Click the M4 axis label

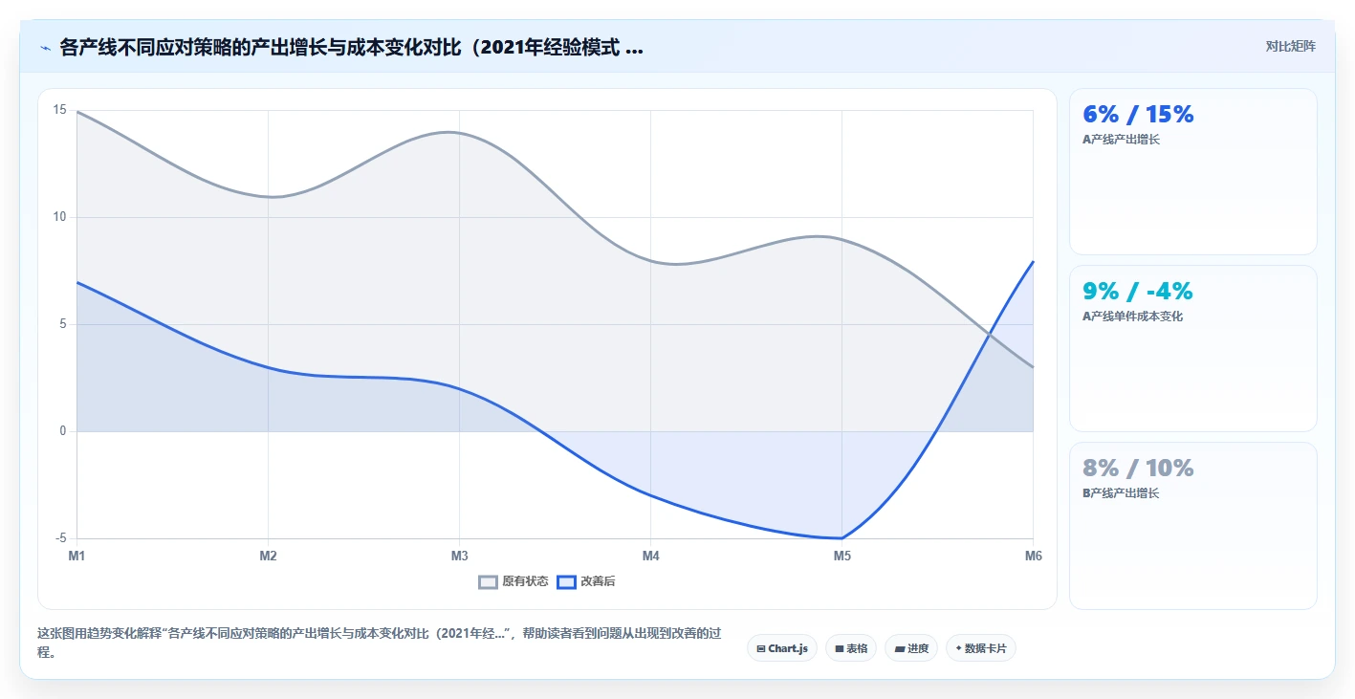[650, 556]
